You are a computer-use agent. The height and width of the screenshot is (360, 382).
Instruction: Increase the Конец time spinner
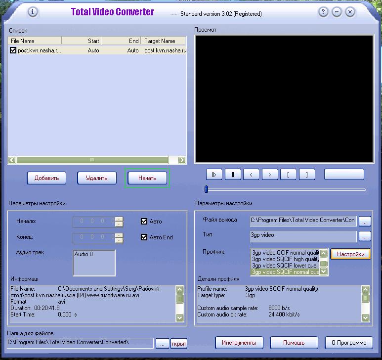point(119,235)
